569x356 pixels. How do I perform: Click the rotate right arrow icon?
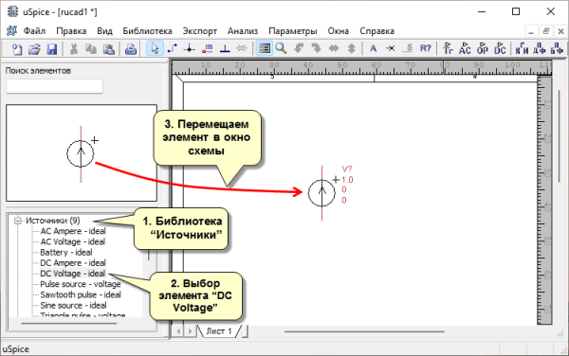(x=317, y=48)
